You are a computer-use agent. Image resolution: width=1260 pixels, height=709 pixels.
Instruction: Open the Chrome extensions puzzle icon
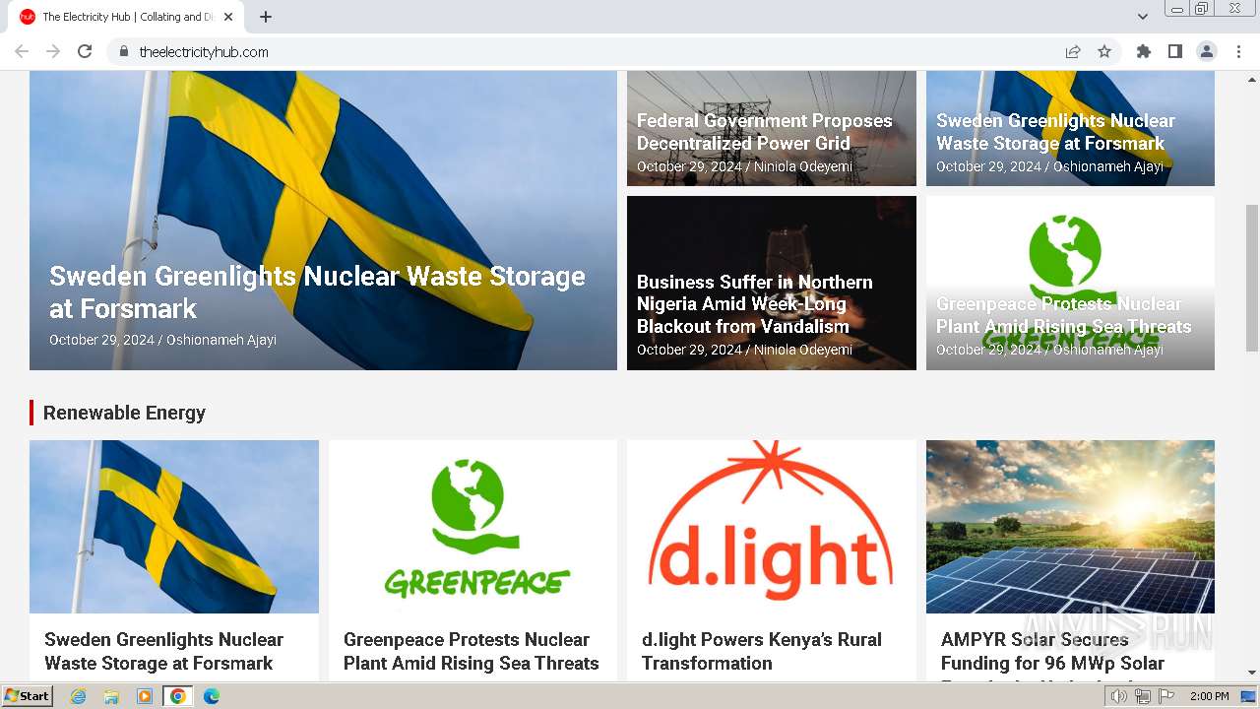click(x=1144, y=51)
